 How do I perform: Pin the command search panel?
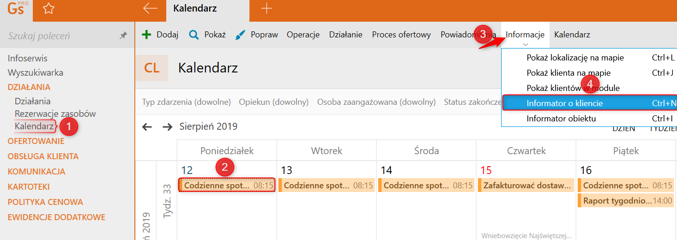(123, 36)
